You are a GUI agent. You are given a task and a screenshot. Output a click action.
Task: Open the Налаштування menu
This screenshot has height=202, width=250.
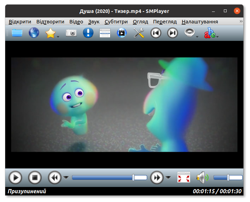(200, 22)
